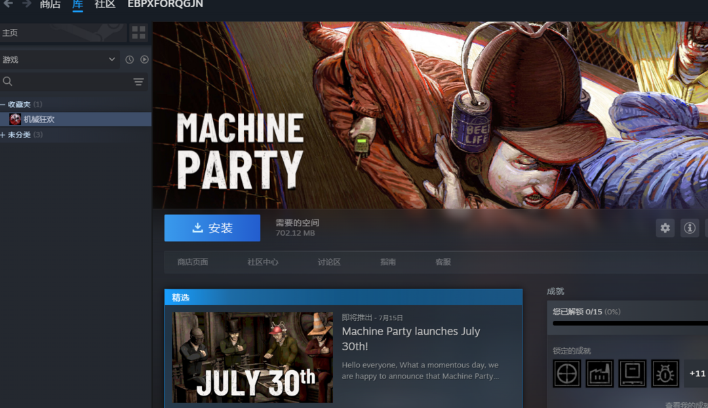Image resolution: width=708 pixels, height=408 pixels.
Task: View the crosshair locked achievement icon
Action: coord(566,373)
